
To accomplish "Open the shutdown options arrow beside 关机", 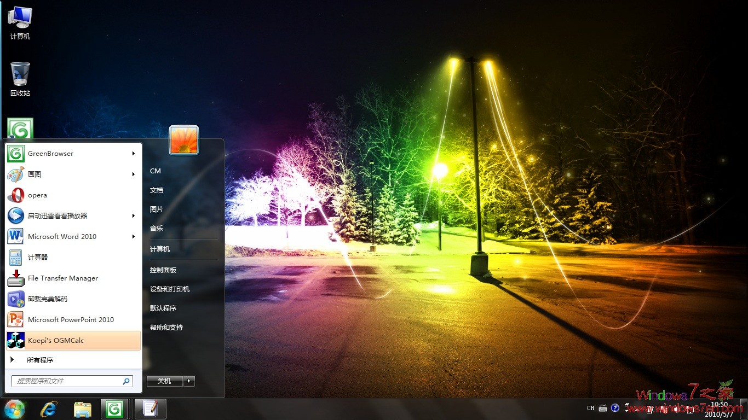I will click(x=189, y=381).
